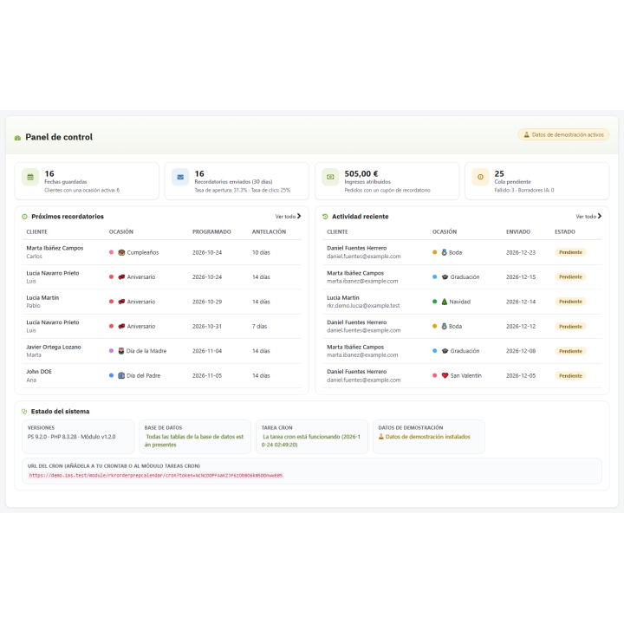Click the Tarea cron status message
The height and width of the screenshot is (624, 624).
click(x=311, y=440)
